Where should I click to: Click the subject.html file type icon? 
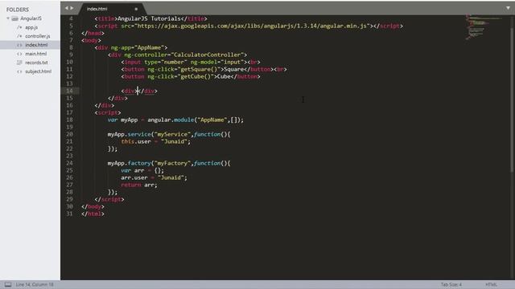19,71
